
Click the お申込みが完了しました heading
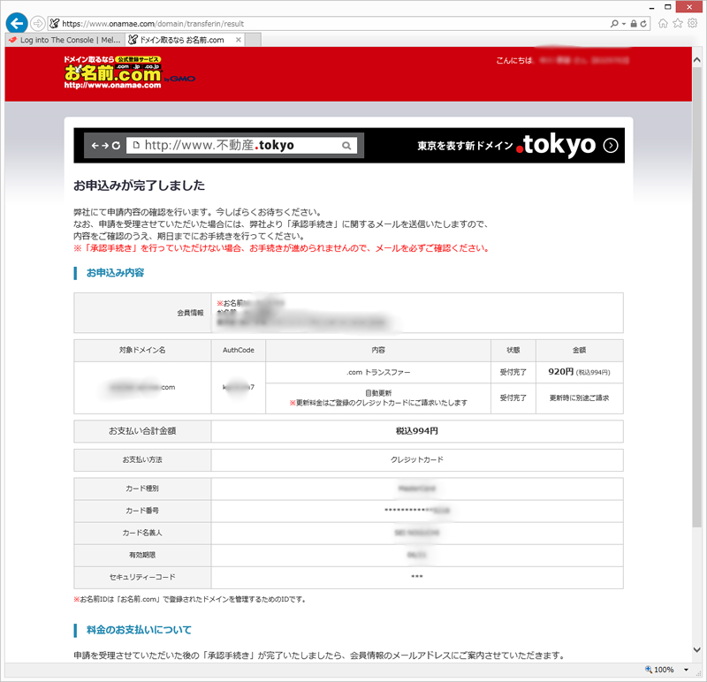point(140,186)
